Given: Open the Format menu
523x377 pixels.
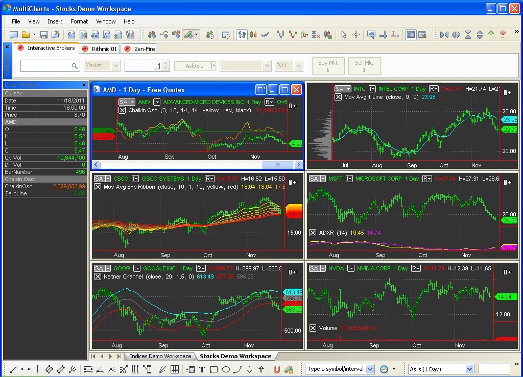Looking at the screenshot, I should (x=79, y=21).
